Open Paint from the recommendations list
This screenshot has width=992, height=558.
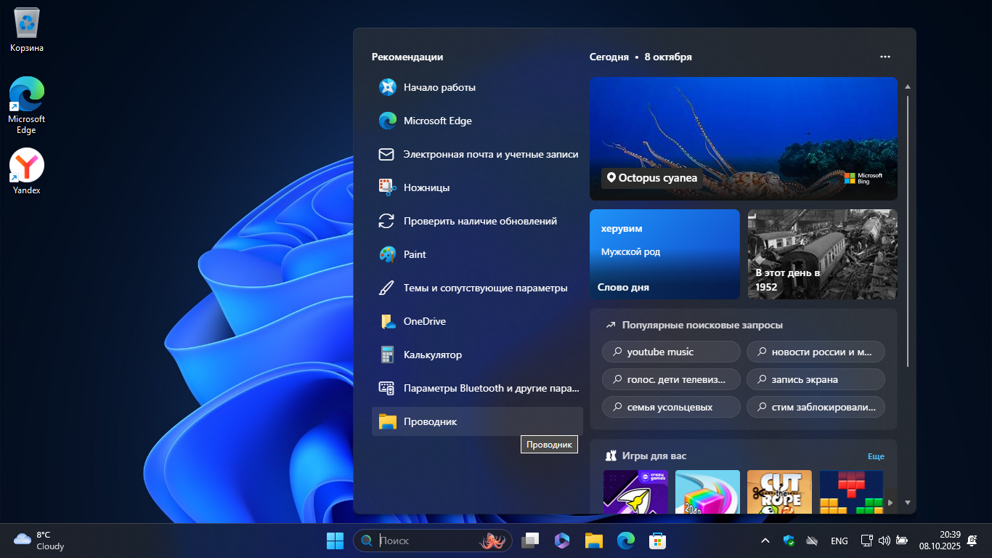tap(415, 254)
